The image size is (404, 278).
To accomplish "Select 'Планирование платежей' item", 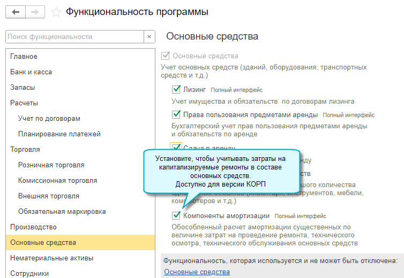I will (80, 134).
